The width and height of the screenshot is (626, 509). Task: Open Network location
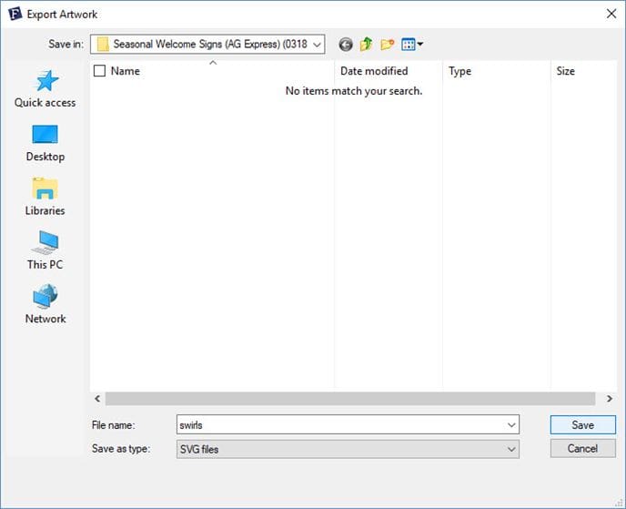[45, 304]
